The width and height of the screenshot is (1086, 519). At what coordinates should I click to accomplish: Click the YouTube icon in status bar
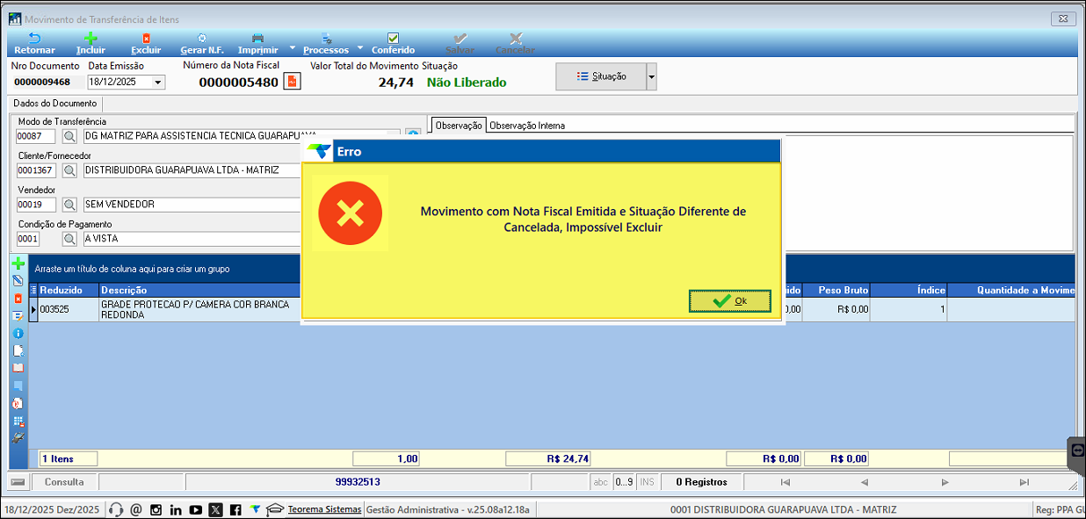195,509
